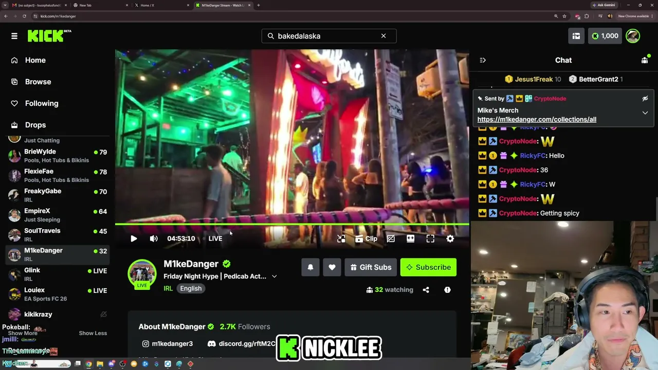Screen dimensions: 658x370
Task: Click RickyFC on the Hello message
Action: tap(533, 156)
